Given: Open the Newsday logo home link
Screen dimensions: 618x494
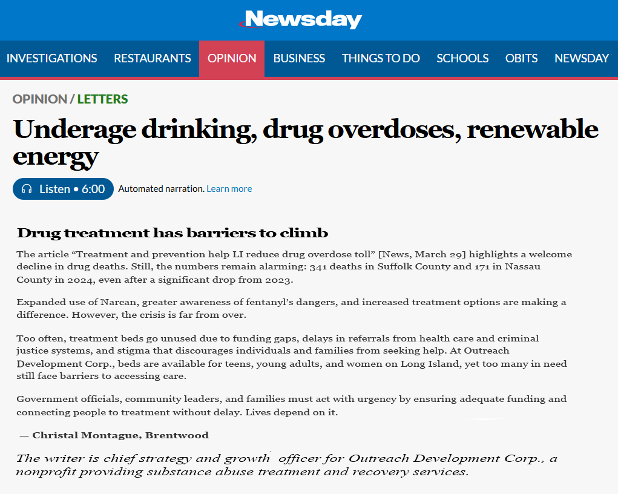Looking at the screenshot, I should pyautogui.click(x=301, y=19).
